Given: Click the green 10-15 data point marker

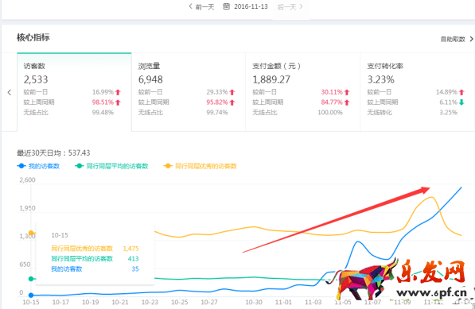Looking at the screenshot, I should pyautogui.click(x=31, y=279).
